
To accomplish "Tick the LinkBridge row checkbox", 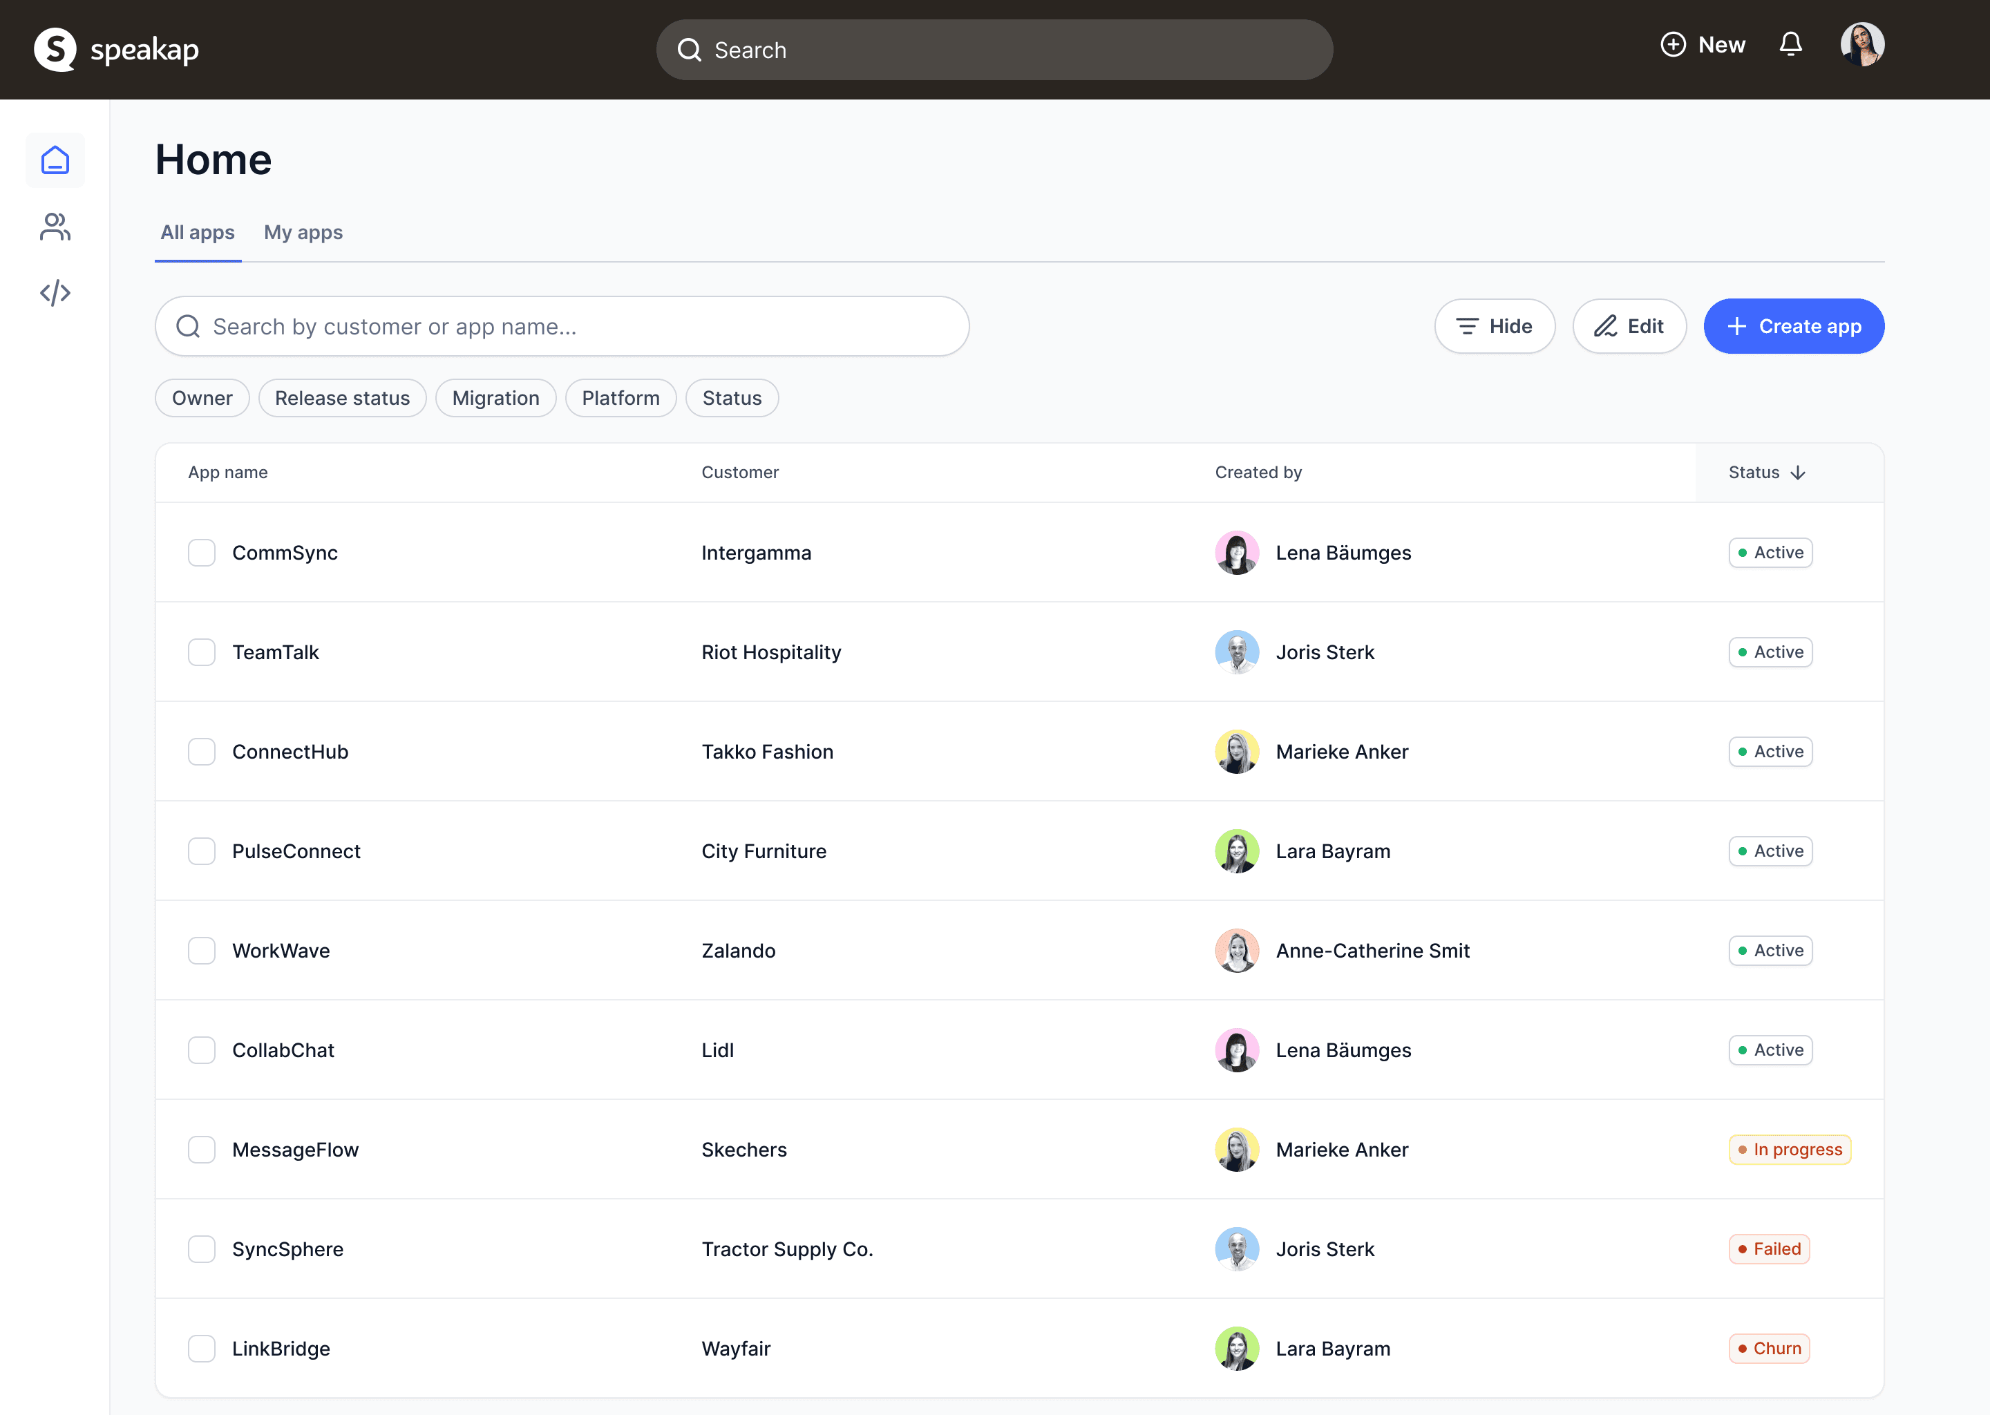I will (201, 1348).
